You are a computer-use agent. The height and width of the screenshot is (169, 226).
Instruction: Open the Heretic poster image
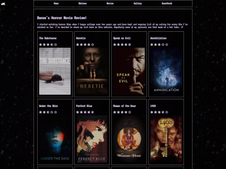point(92,71)
